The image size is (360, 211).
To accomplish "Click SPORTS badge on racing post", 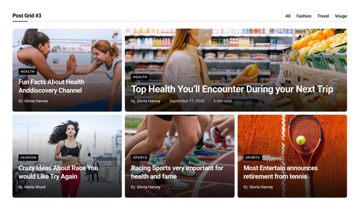I will (x=140, y=157).
